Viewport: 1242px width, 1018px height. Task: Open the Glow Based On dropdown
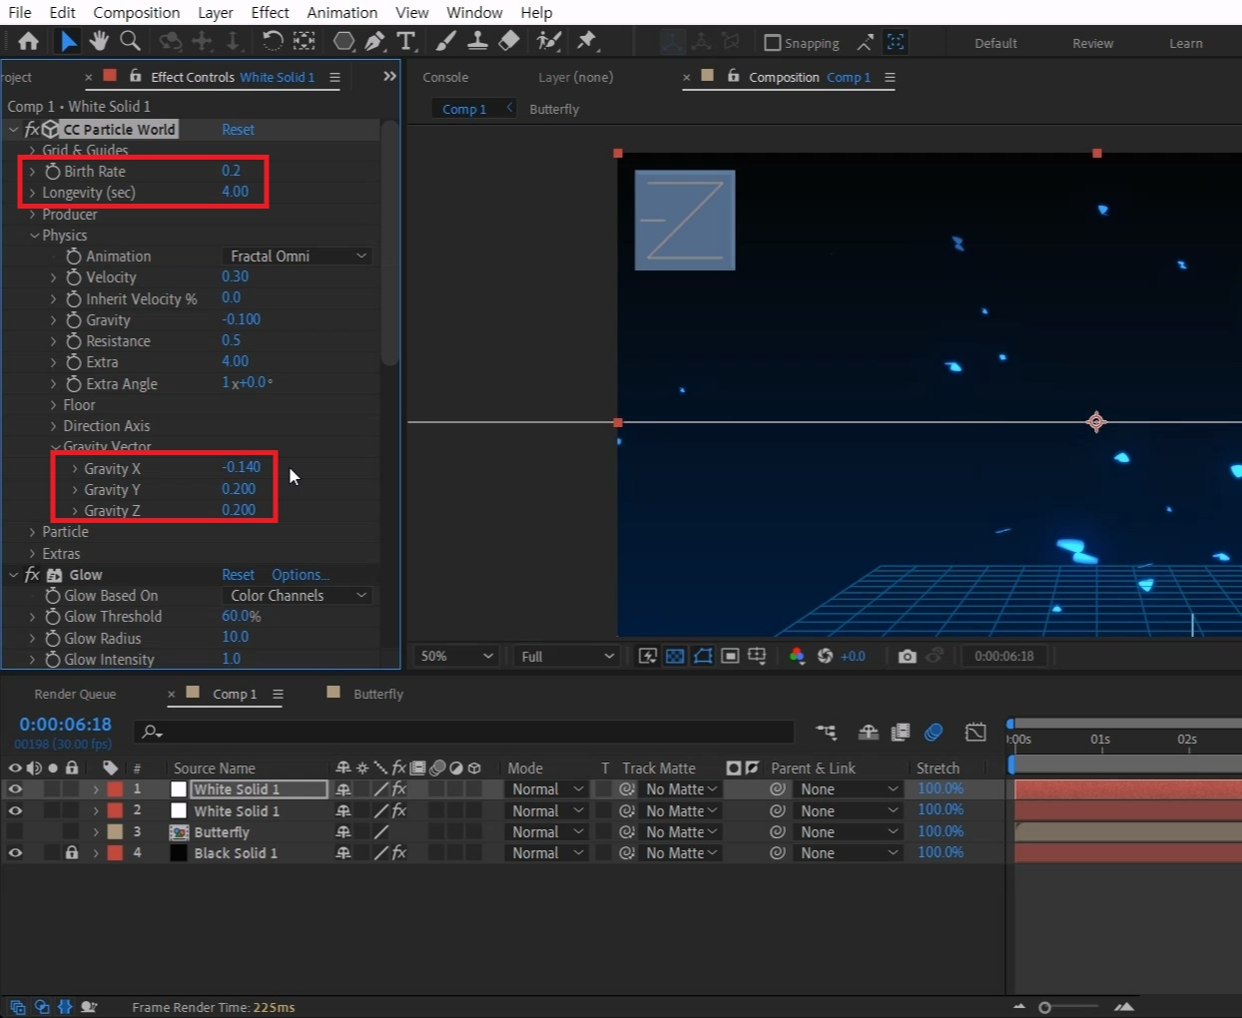pos(298,596)
